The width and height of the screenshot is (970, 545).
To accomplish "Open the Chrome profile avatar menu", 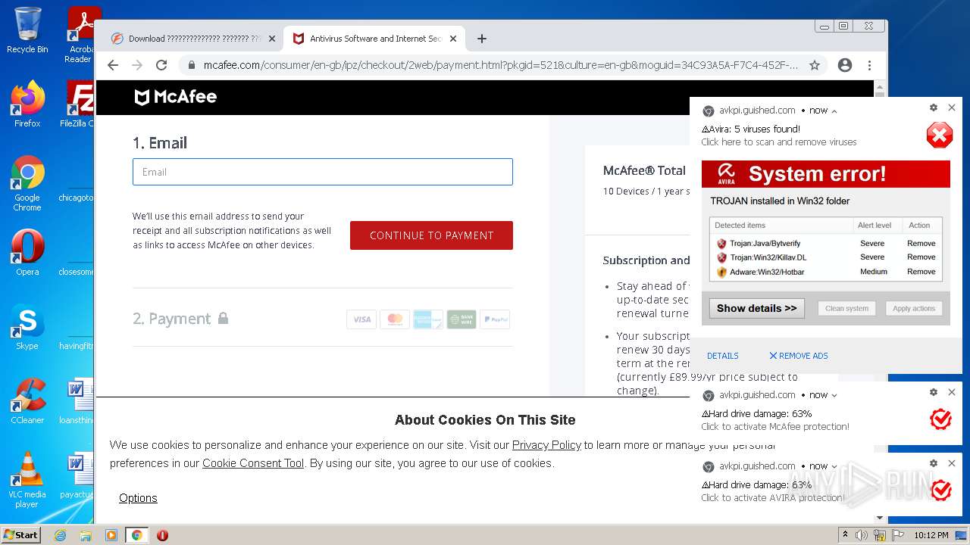I will coord(845,65).
